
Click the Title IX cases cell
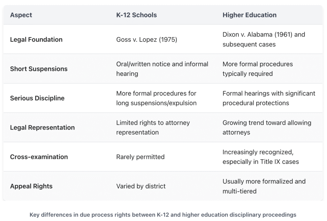(261, 157)
